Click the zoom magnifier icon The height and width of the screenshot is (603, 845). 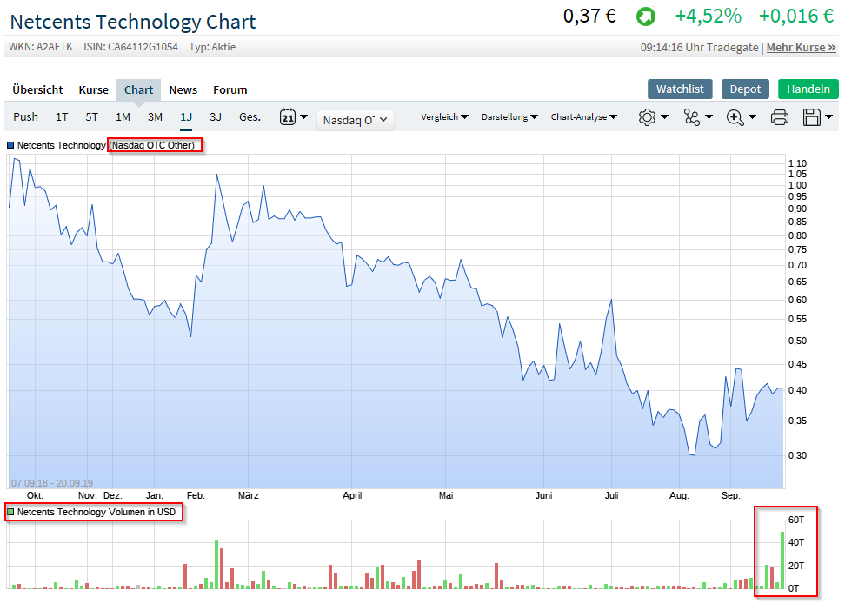coord(735,116)
